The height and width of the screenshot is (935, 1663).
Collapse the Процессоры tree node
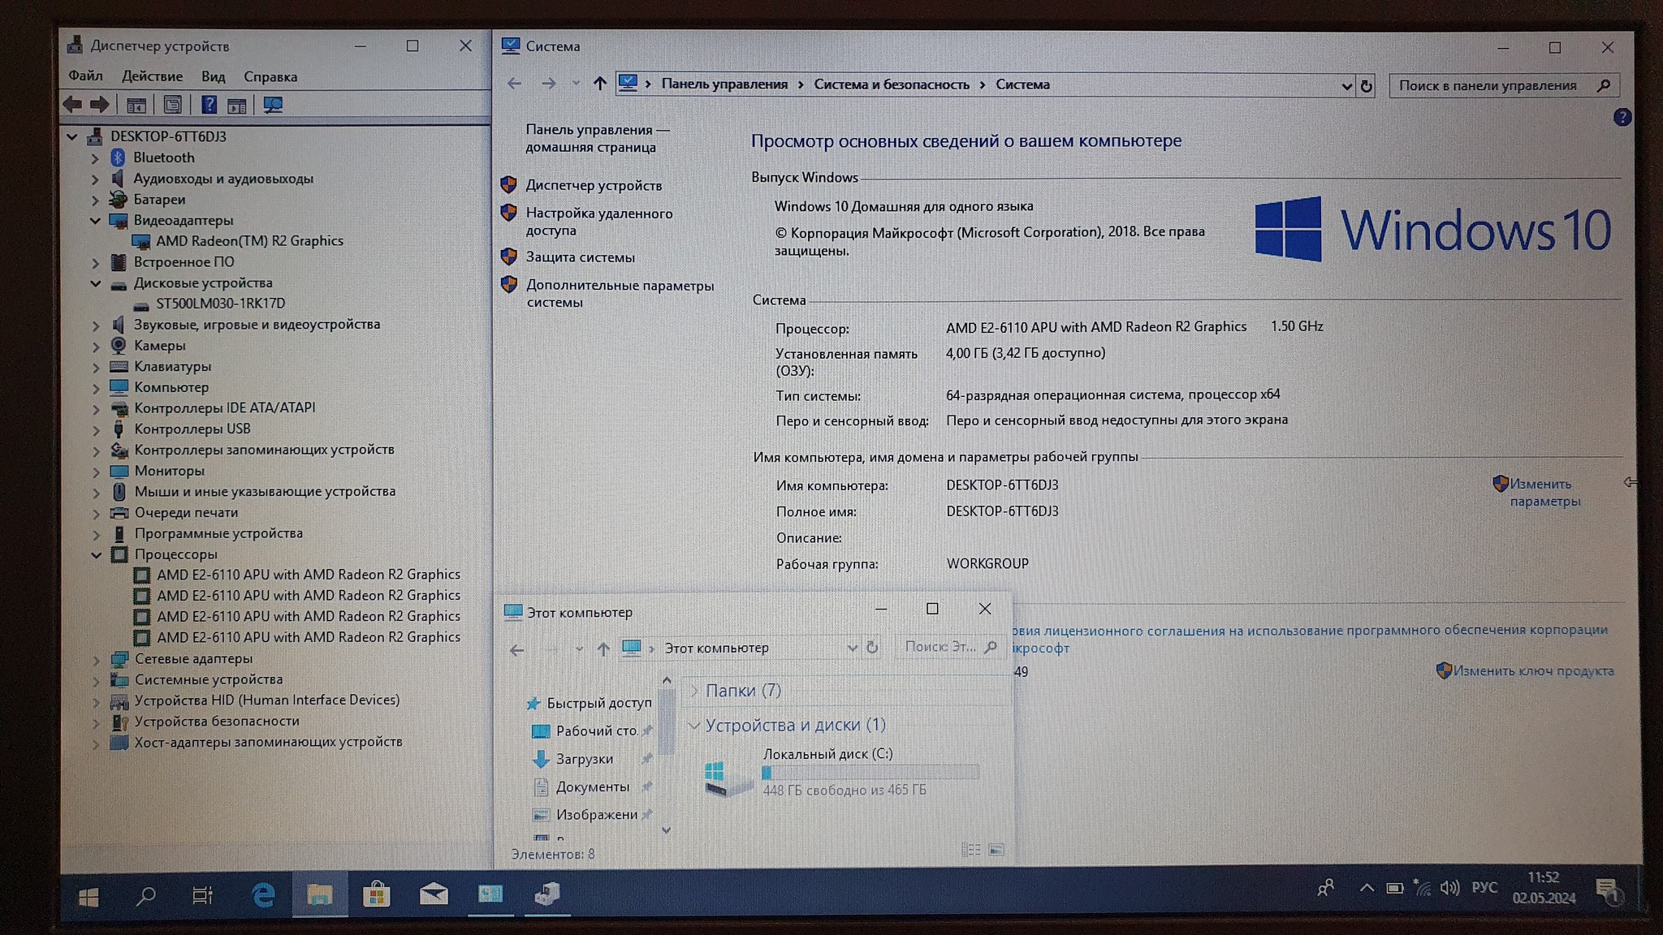click(x=96, y=555)
